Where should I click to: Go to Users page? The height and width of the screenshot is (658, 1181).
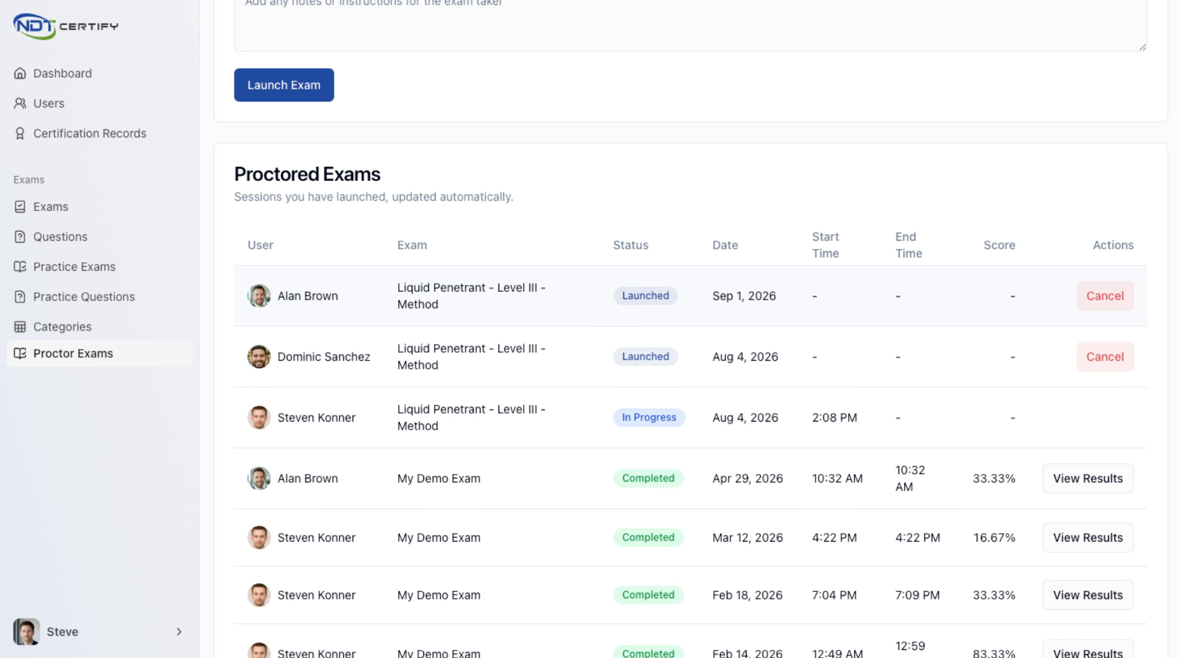tap(100, 103)
